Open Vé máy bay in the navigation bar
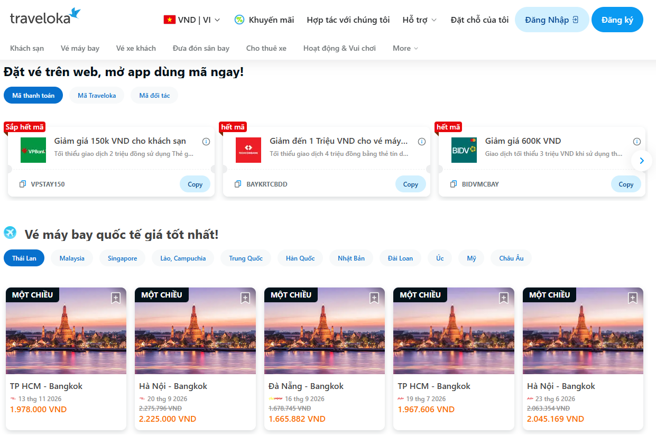656x436 pixels. point(80,48)
